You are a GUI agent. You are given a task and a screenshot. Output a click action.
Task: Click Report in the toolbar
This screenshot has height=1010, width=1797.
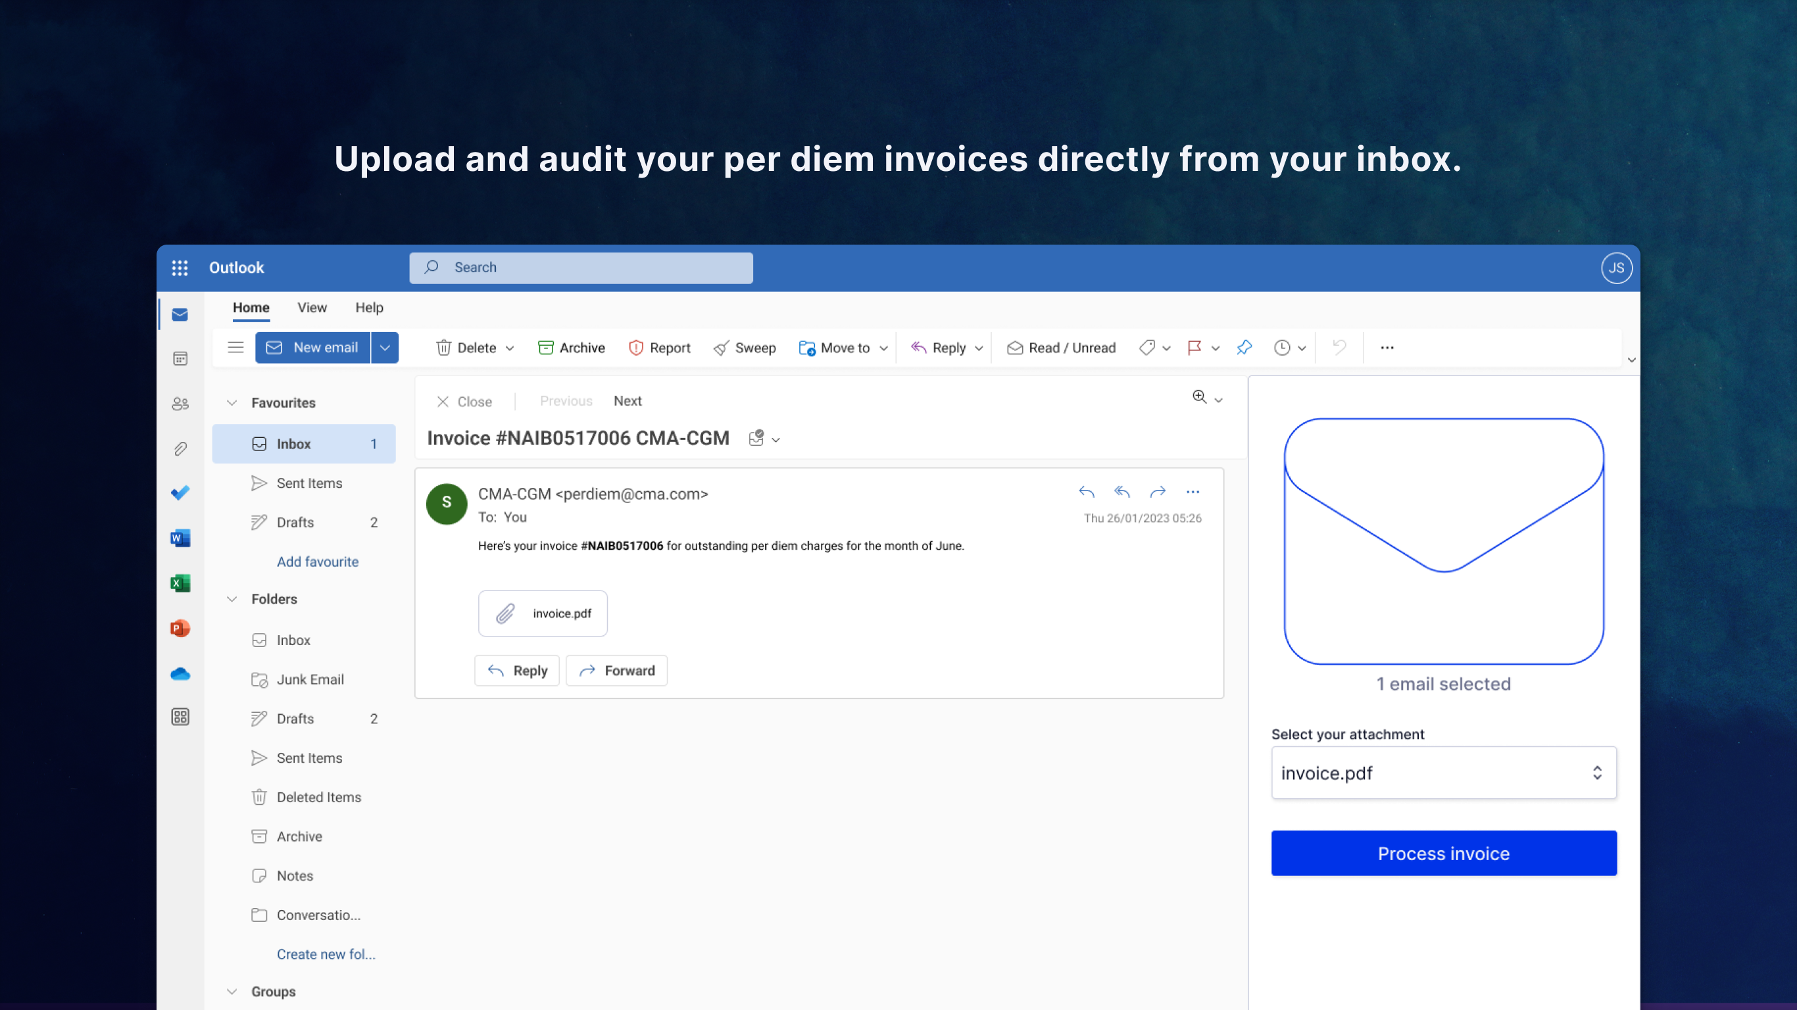659,347
